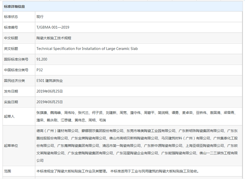Select the 英文标题 label cell
This screenshot has height=179, width=245.
coord(19,49)
